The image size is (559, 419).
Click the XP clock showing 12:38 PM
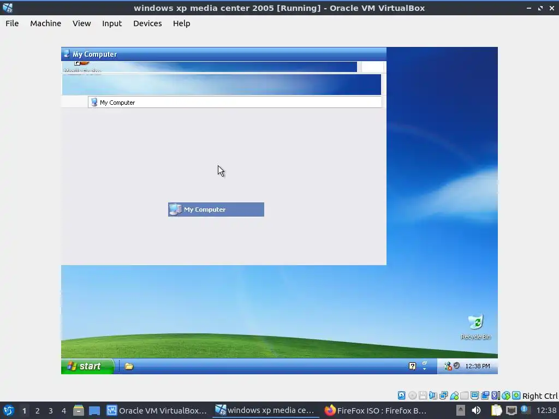[477, 366]
